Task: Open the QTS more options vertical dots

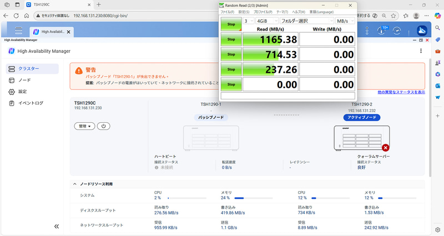Action: pyautogui.click(x=367, y=31)
